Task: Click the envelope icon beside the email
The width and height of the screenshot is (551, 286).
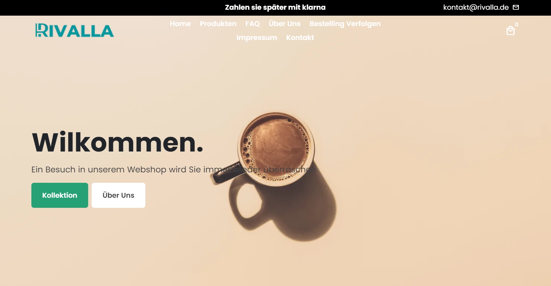Action: 516,7
